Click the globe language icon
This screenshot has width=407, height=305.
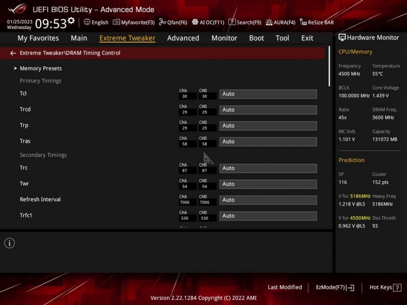87,22
